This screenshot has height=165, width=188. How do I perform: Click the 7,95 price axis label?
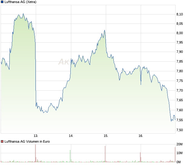tap(180, 42)
